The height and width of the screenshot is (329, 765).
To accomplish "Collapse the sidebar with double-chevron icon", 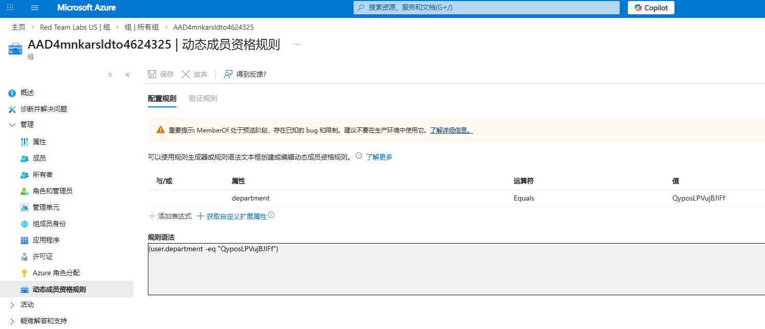I will (127, 75).
